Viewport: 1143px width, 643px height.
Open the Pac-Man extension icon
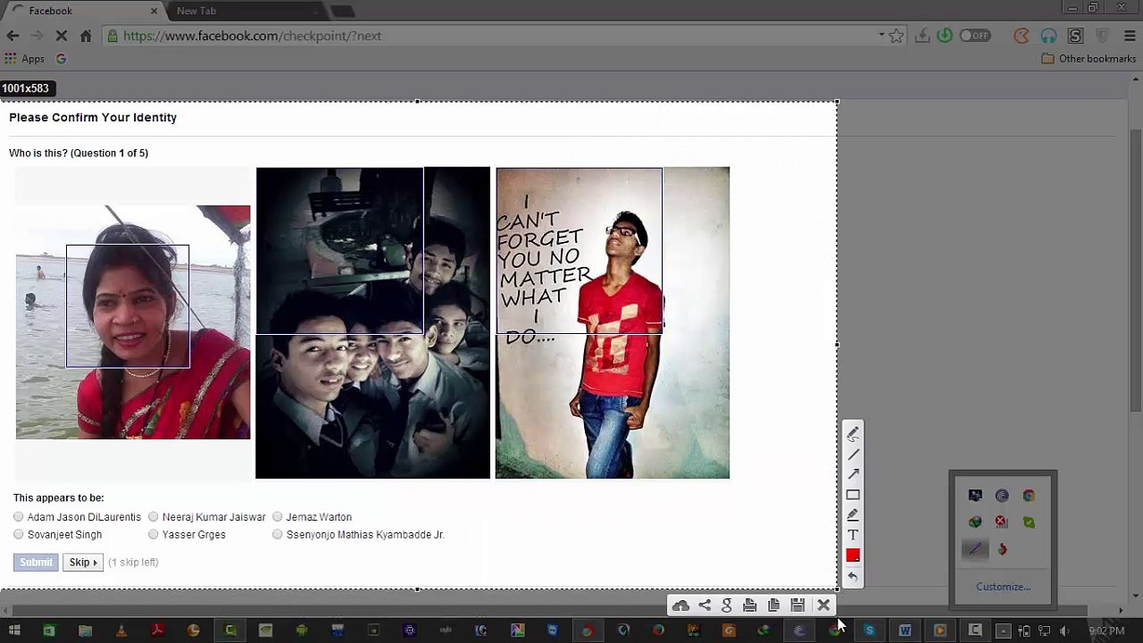pos(1022,36)
